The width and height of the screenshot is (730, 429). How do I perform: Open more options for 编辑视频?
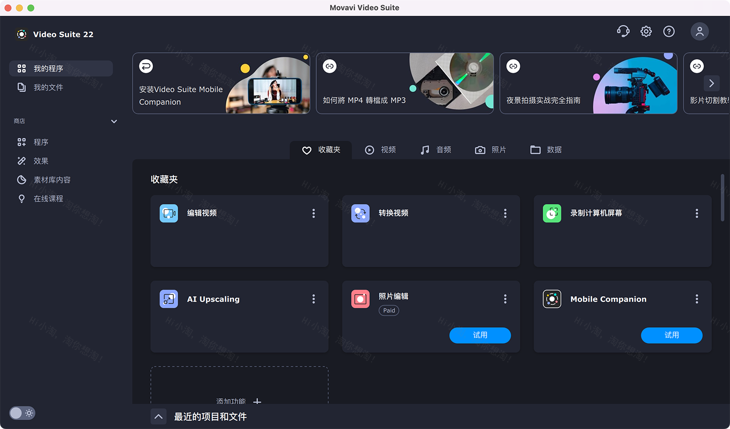tap(313, 213)
